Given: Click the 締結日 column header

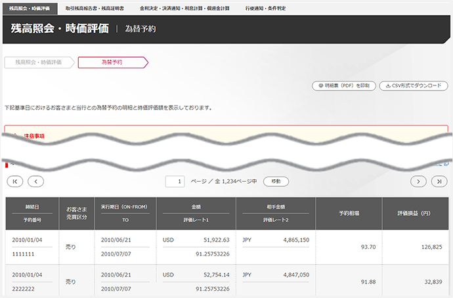Looking at the screenshot, I should (x=32, y=207).
